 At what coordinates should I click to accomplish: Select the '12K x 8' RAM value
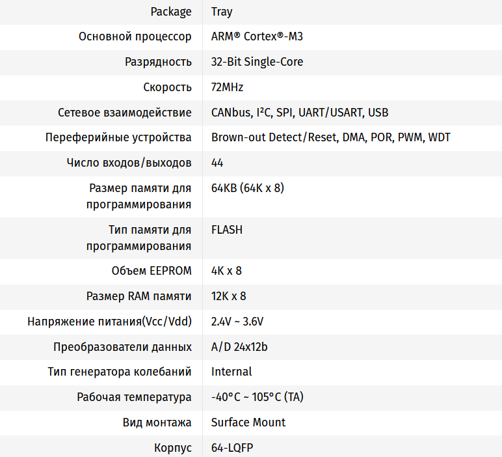(x=228, y=296)
